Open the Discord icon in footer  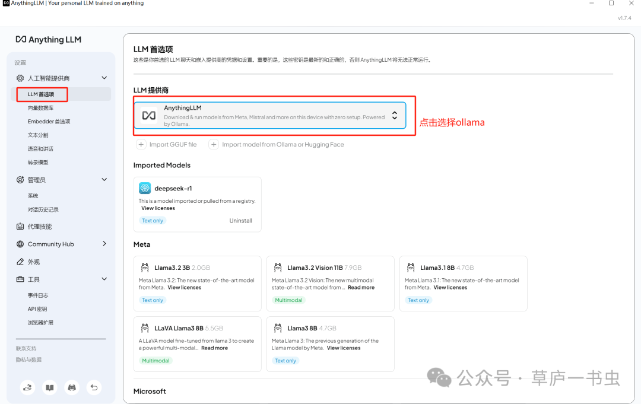coord(72,387)
